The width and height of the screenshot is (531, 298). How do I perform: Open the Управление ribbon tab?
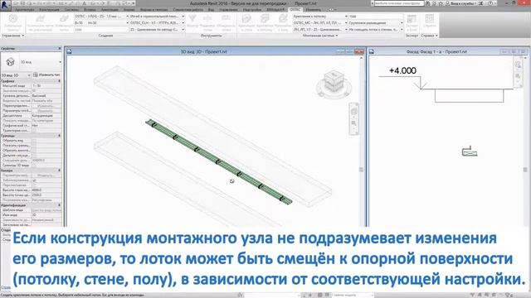tap(228, 10)
